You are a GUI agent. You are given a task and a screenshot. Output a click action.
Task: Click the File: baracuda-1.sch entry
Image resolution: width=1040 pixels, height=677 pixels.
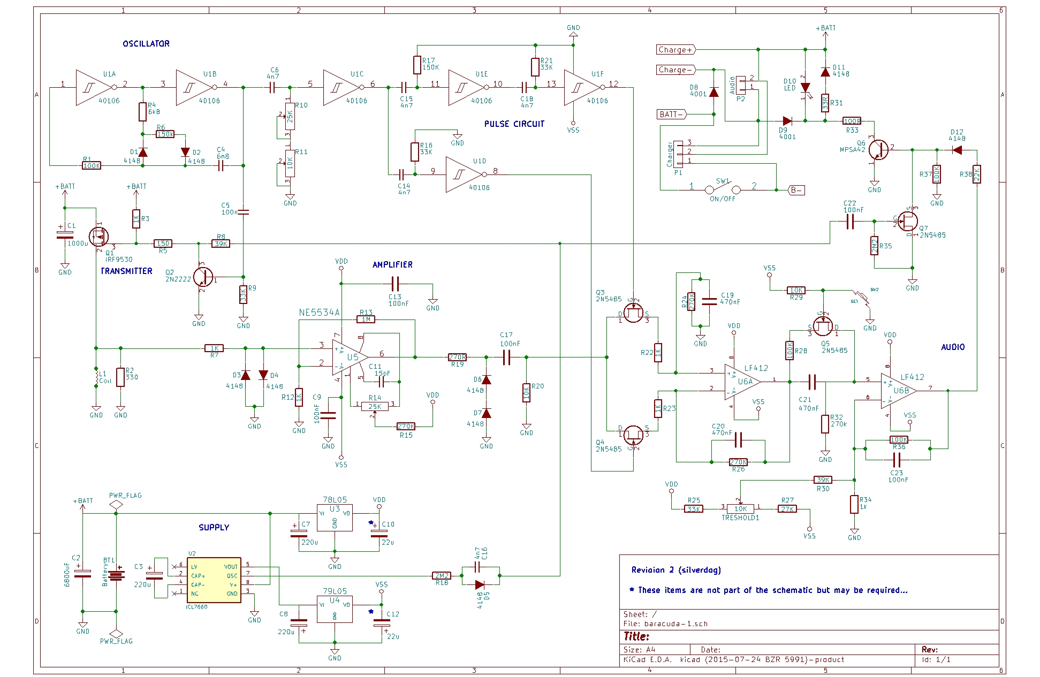tap(665, 624)
